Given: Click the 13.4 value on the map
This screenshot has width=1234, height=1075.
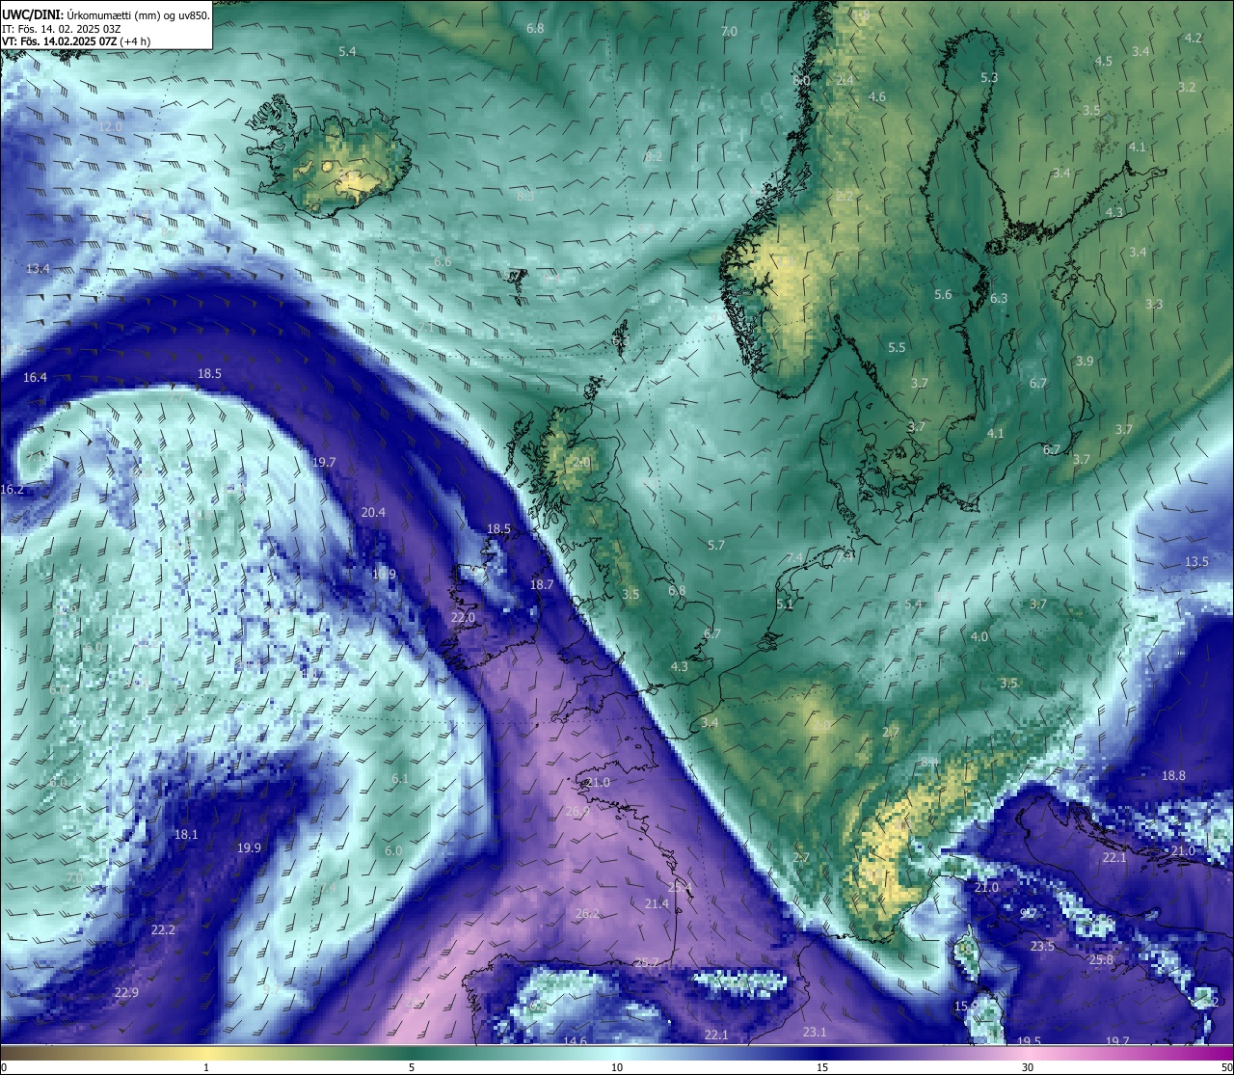Looking at the screenshot, I should [x=38, y=269].
